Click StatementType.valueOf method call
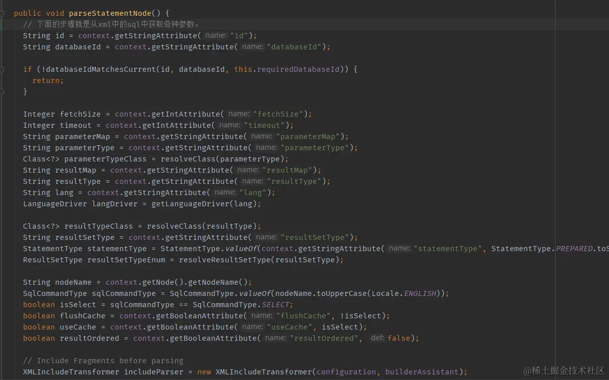Viewport: 609px width, 380px height. tap(208, 249)
